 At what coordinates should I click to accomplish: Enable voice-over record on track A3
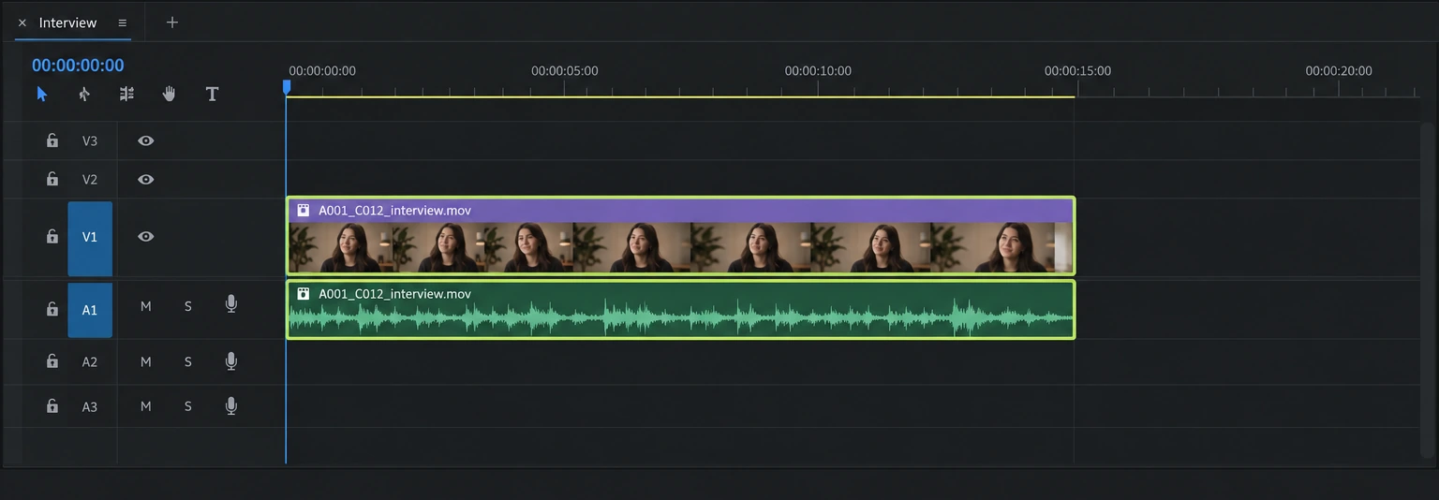(x=231, y=405)
